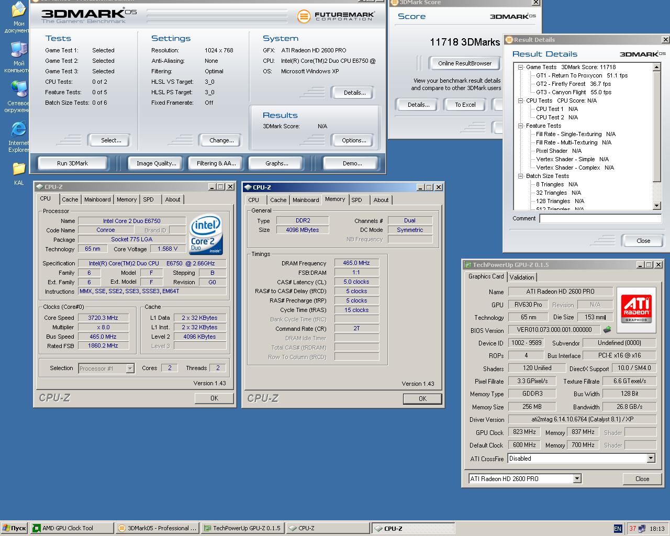Click Change button under Settings

[x=221, y=140]
